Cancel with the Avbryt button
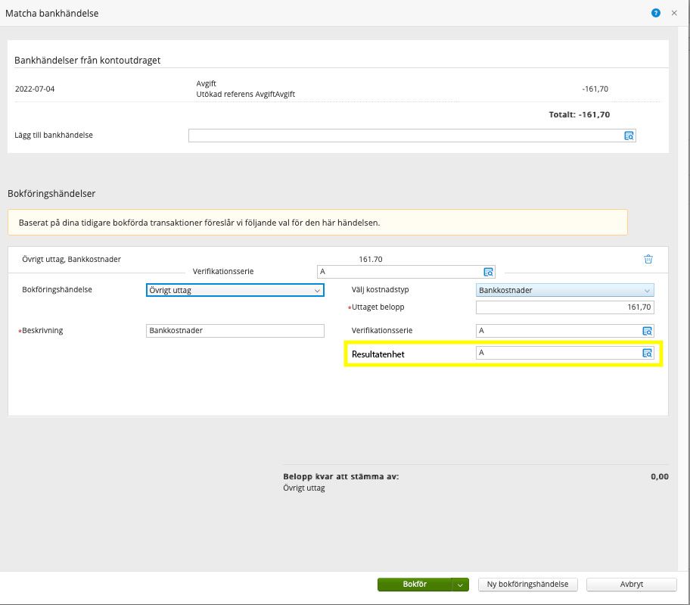 click(x=631, y=585)
